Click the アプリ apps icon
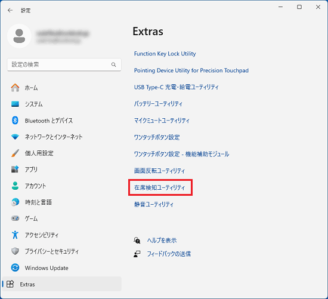Viewport: 328px width, 299px height. click(15, 169)
